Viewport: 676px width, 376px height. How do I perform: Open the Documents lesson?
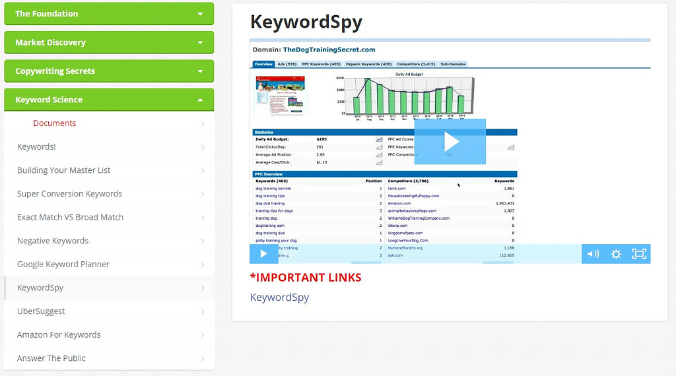[109, 123]
